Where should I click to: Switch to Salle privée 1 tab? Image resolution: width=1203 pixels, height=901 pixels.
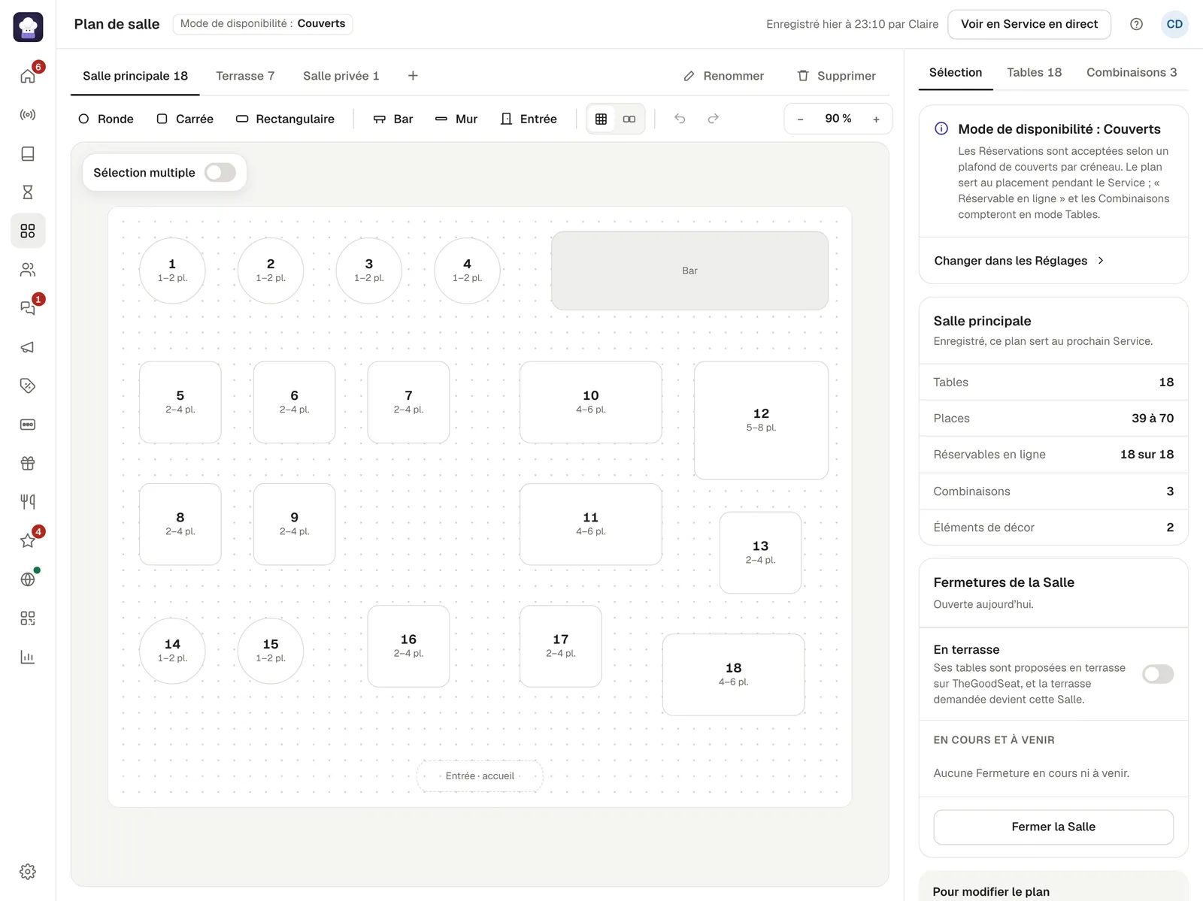tap(341, 76)
